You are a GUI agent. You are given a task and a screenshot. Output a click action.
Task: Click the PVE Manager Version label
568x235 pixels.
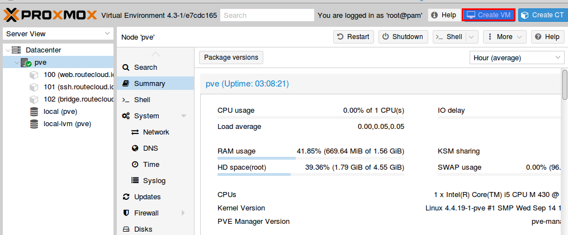[x=254, y=221]
